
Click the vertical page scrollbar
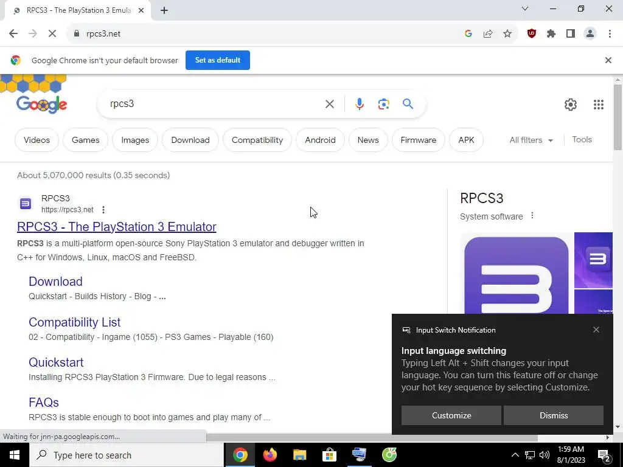[618, 117]
